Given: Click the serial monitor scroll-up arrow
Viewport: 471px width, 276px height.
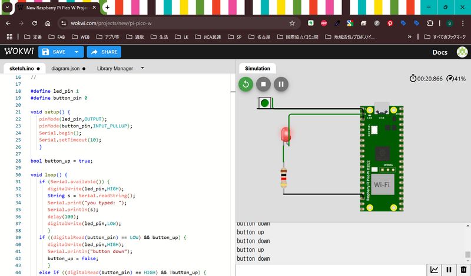Looking at the screenshot, I should [467, 225].
